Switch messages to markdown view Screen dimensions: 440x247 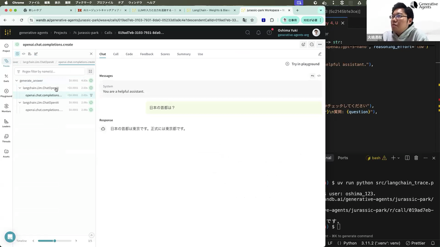312,76
